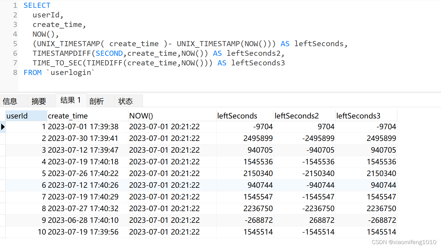Click the userId column header
Image resolution: width=441 pixels, height=248 pixels.
26,116
